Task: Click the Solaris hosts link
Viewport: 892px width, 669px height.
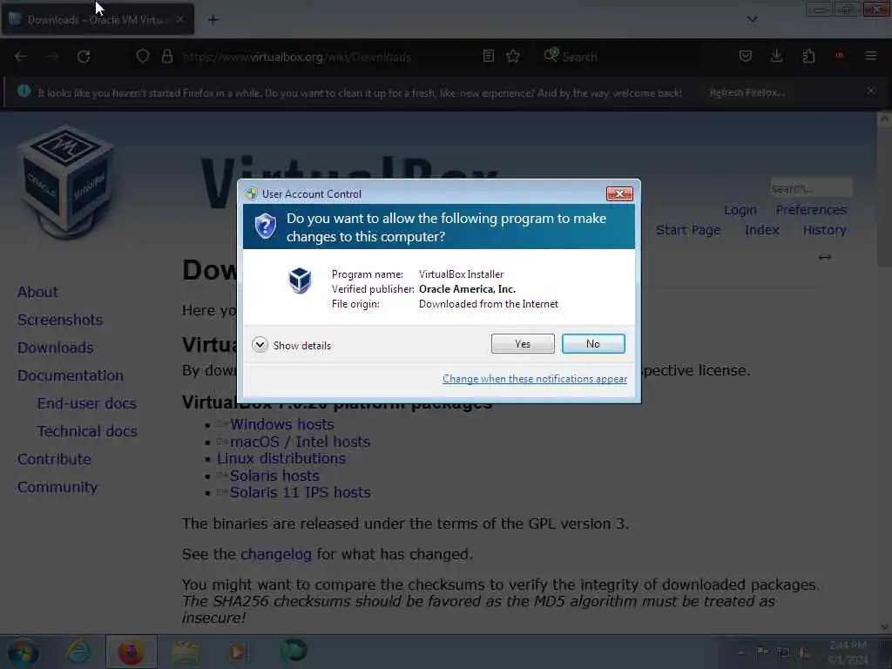Action: coord(274,476)
